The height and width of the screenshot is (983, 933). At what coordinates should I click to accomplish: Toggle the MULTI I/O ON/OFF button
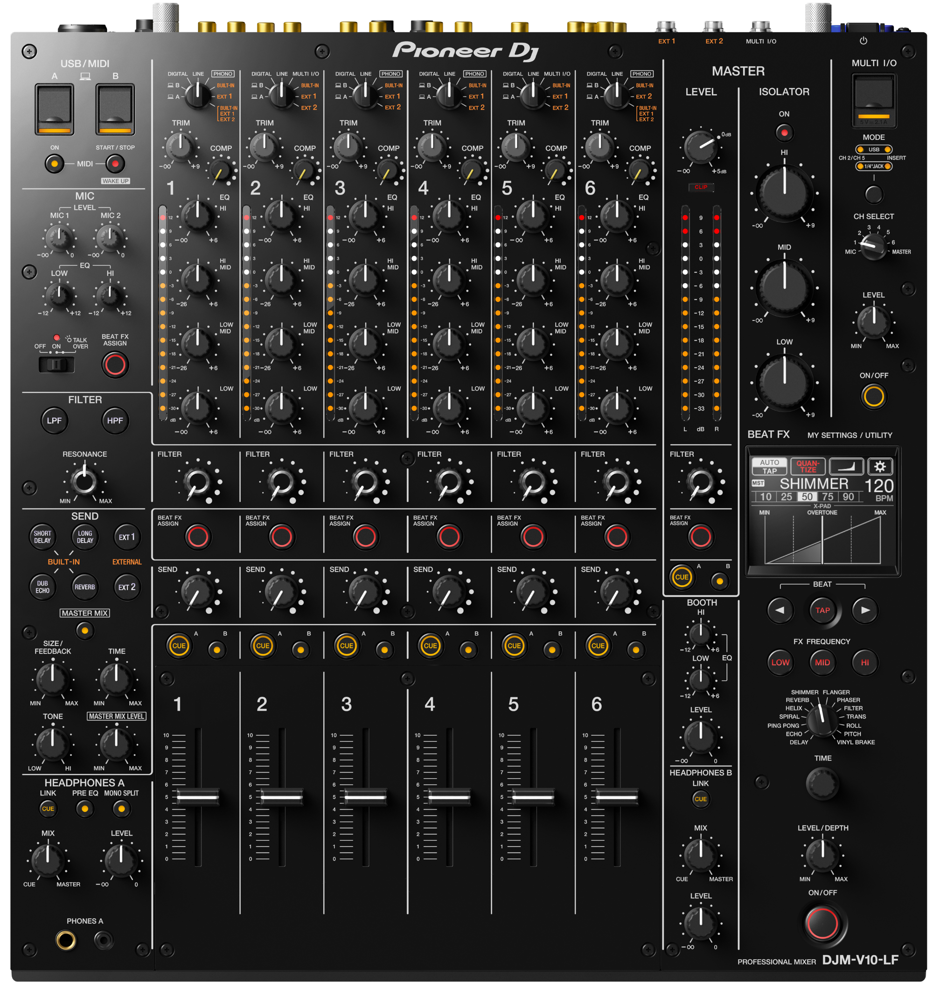click(873, 397)
